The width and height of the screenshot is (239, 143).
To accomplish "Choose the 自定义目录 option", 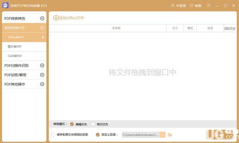I will coord(98,135).
